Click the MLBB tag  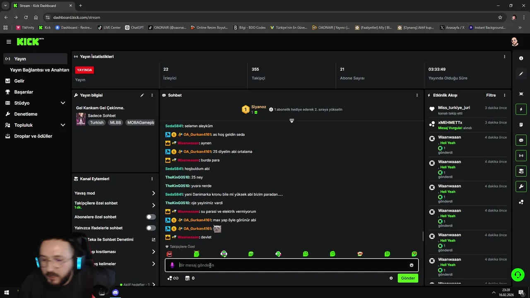[x=115, y=123]
